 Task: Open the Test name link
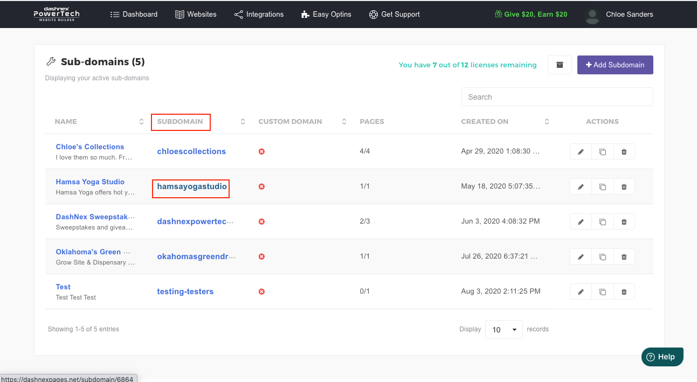click(63, 287)
